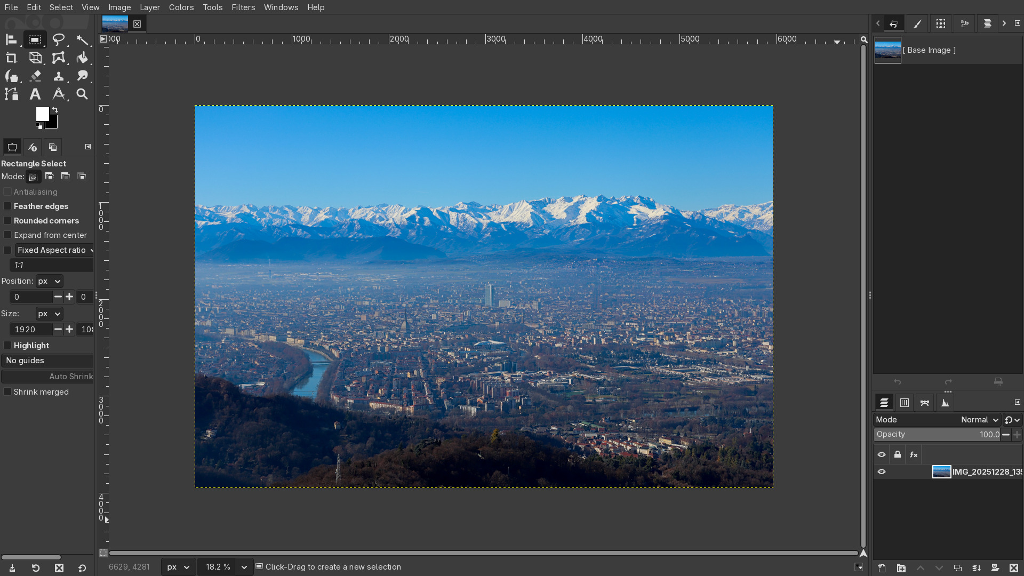Activate the Text tool

point(35,94)
